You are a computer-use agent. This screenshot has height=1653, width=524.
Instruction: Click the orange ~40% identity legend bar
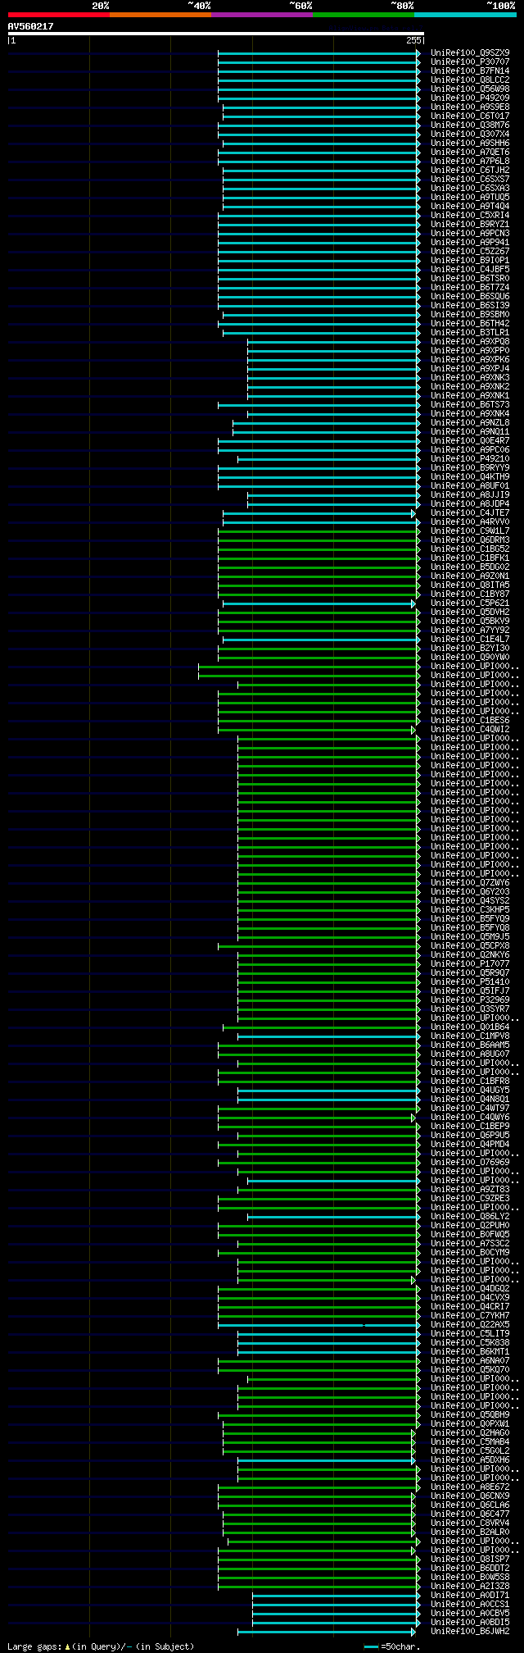[x=160, y=14]
